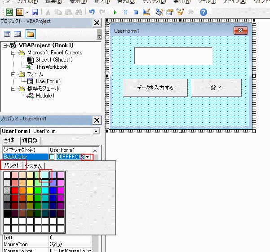The height and width of the screenshot is (252, 270).
Task: Open Toolbox hammer-wrench icon
Action: (190, 12)
